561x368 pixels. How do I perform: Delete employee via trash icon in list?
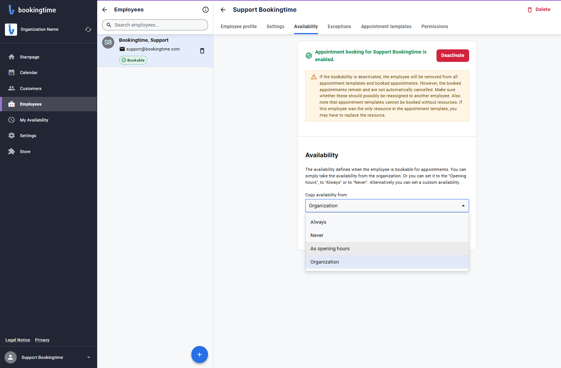coord(202,51)
